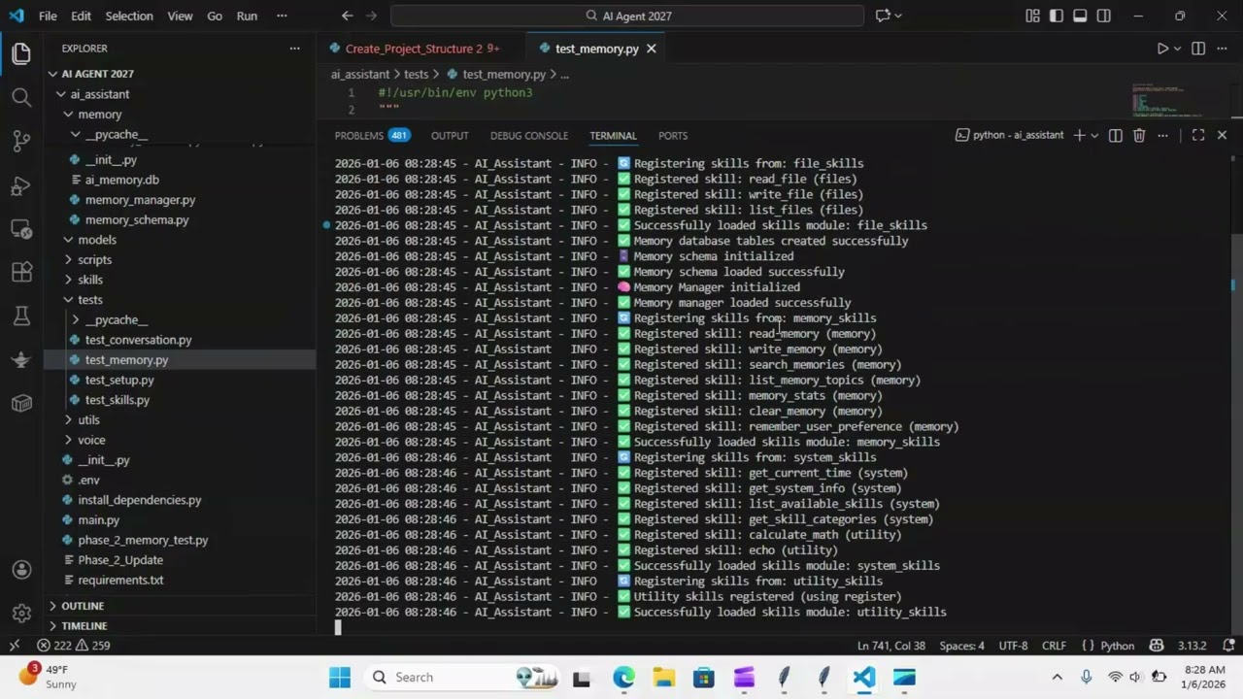Viewport: 1243px width, 699px height.
Task: Open the Source Control view
Action: pos(21,141)
